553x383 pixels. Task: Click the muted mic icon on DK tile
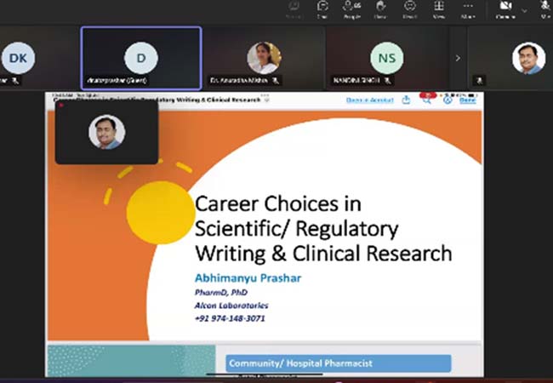coord(15,81)
